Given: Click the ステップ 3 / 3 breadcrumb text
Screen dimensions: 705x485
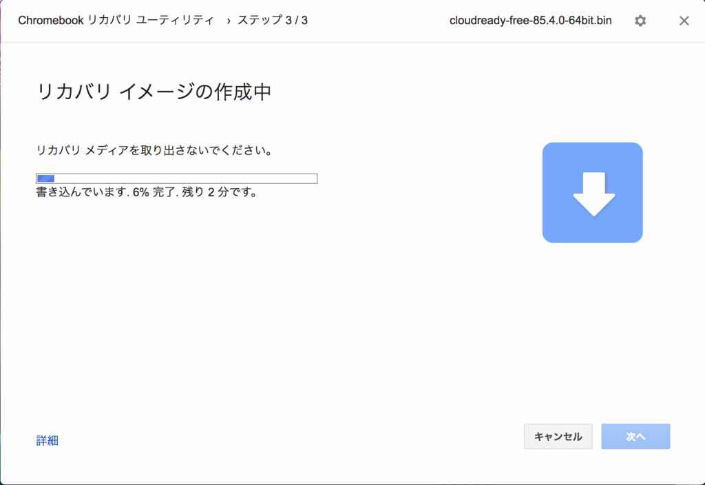Looking at the screenshot, I should click(x=273, y=20).
